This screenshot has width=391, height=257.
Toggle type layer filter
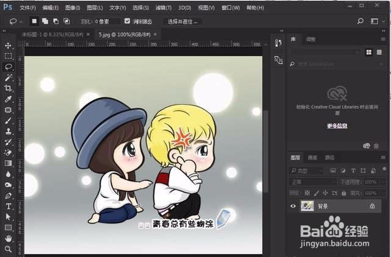(353, 171)
